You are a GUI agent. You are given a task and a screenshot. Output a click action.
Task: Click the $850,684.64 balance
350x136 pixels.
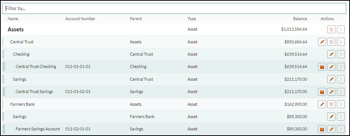click(x=296, y=42)
